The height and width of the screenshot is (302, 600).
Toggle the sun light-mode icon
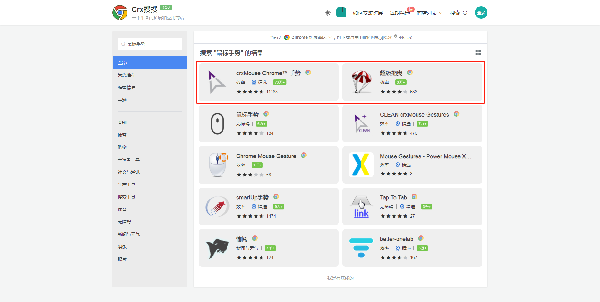[327, 13]
